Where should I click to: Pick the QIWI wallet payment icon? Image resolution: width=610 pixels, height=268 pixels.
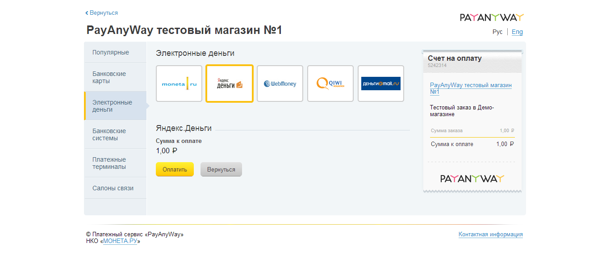point(330,84)
